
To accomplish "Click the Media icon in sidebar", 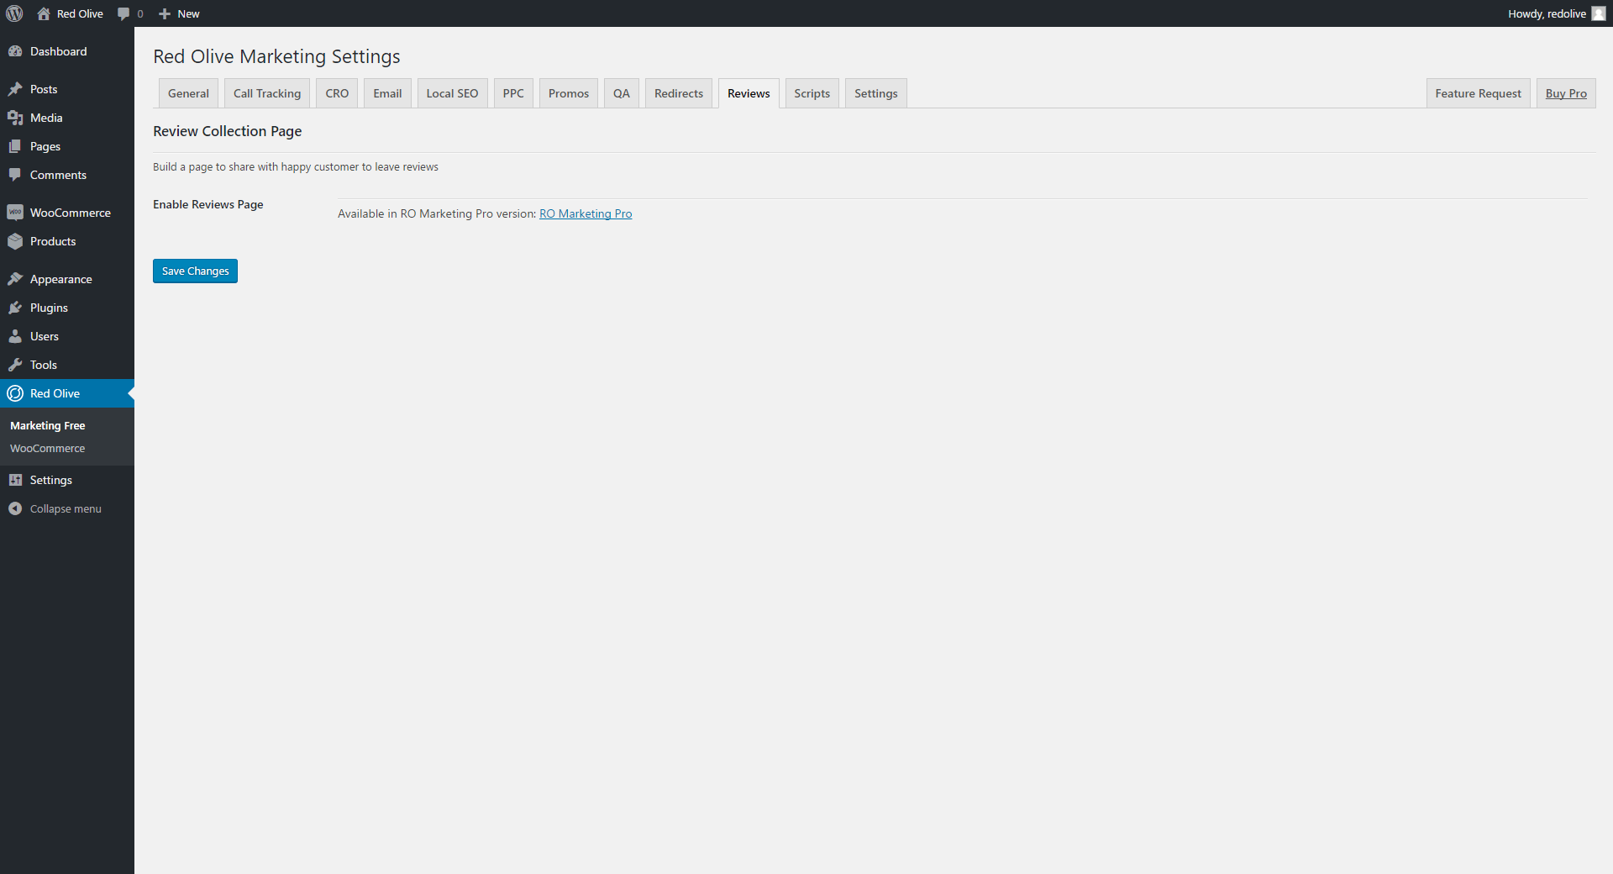I will [15, 118].
